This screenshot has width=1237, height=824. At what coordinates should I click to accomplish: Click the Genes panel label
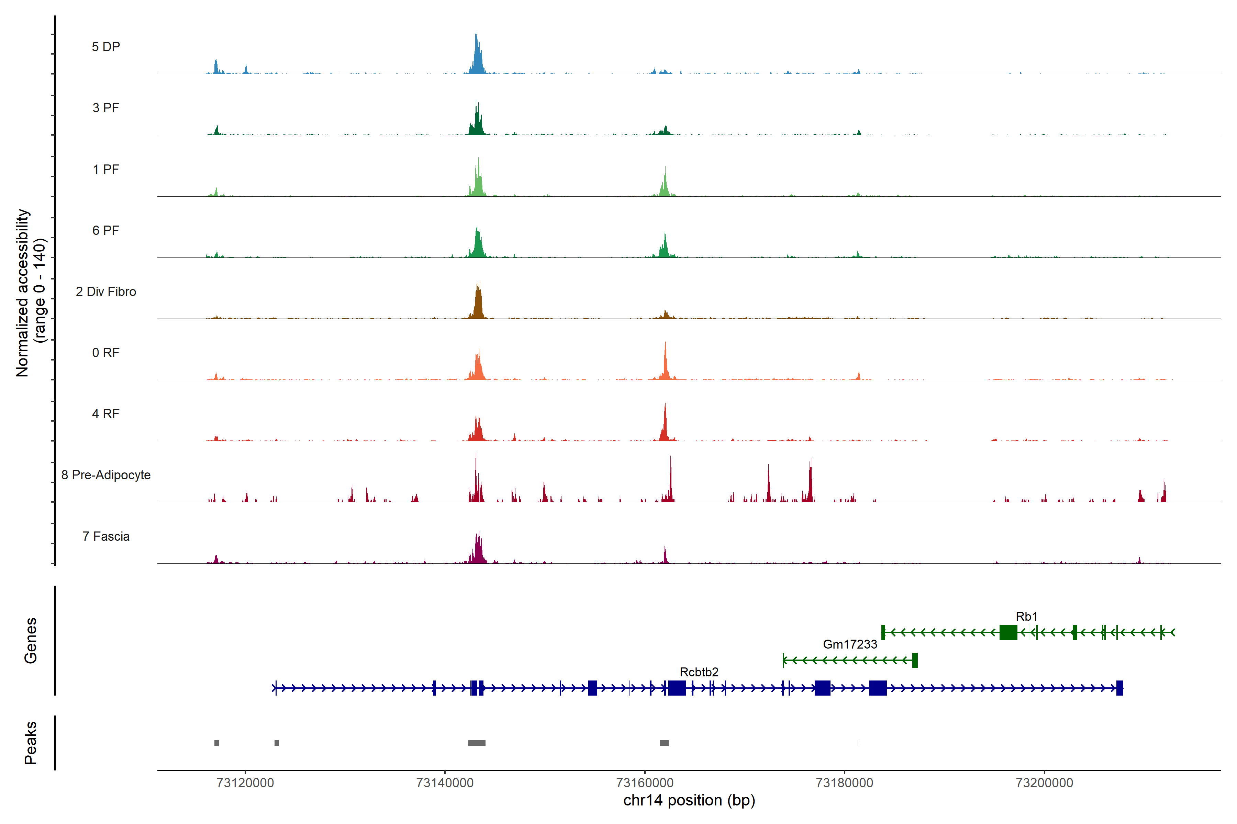tap(31, 640)
